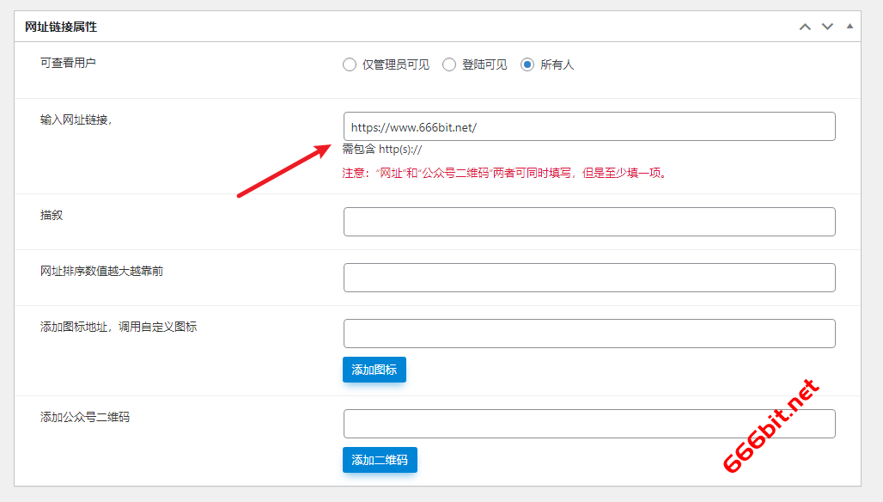Click the 添加公众号二维码 field label
The height and width of the screenshot is (502, 883).
pos(84,417)
